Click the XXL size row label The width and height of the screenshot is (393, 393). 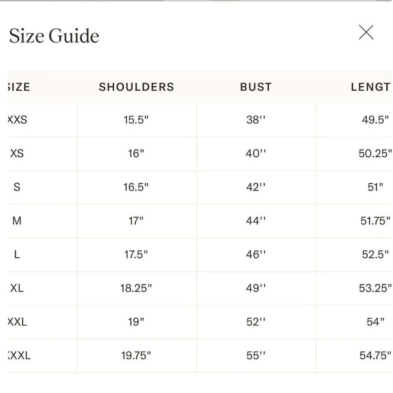point(18,322)
